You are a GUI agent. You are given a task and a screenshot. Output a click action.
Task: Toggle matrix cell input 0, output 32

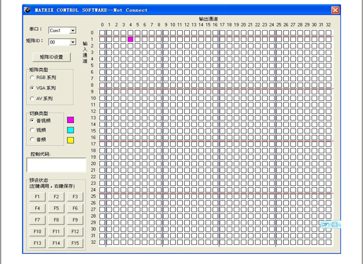[328, 33]
